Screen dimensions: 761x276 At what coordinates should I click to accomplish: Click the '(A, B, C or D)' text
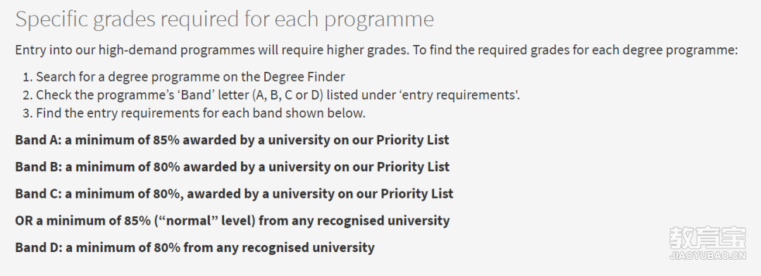290,94
